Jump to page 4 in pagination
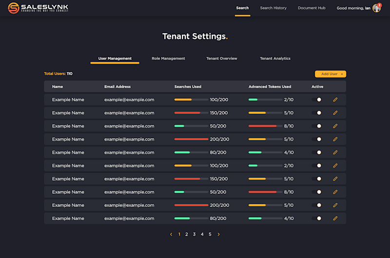Viewport: 390px width, 258px height. 202,234
